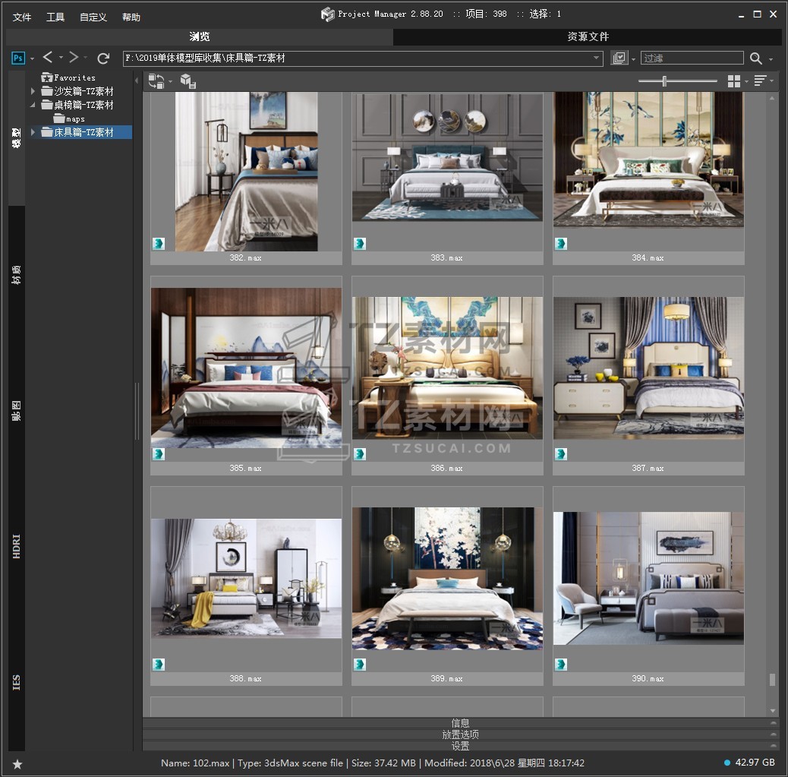Click the search magnifier icon
The image size is (788, 777).
tap(756, 58)
